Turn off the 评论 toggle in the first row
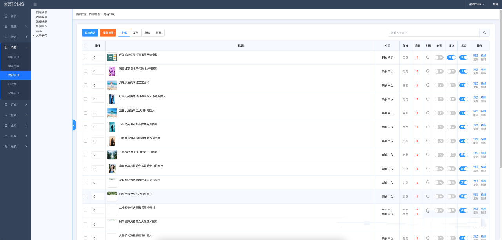The image size is (502, 240). point(451,58)
